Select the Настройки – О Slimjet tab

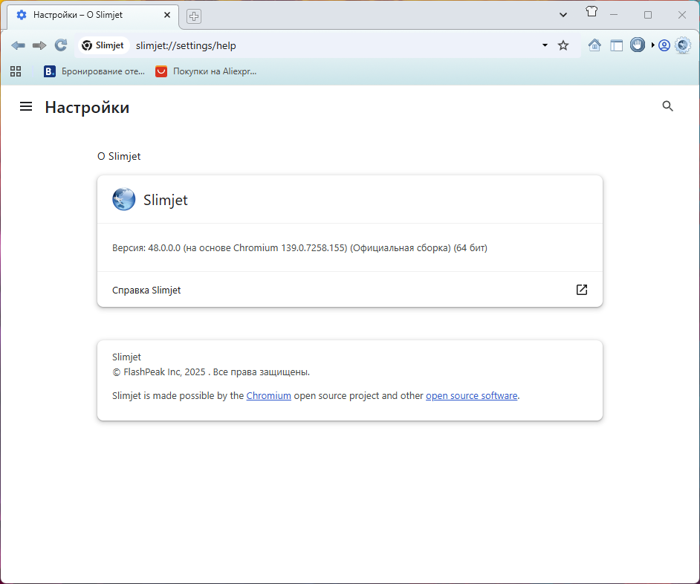(x=93, y=16)
